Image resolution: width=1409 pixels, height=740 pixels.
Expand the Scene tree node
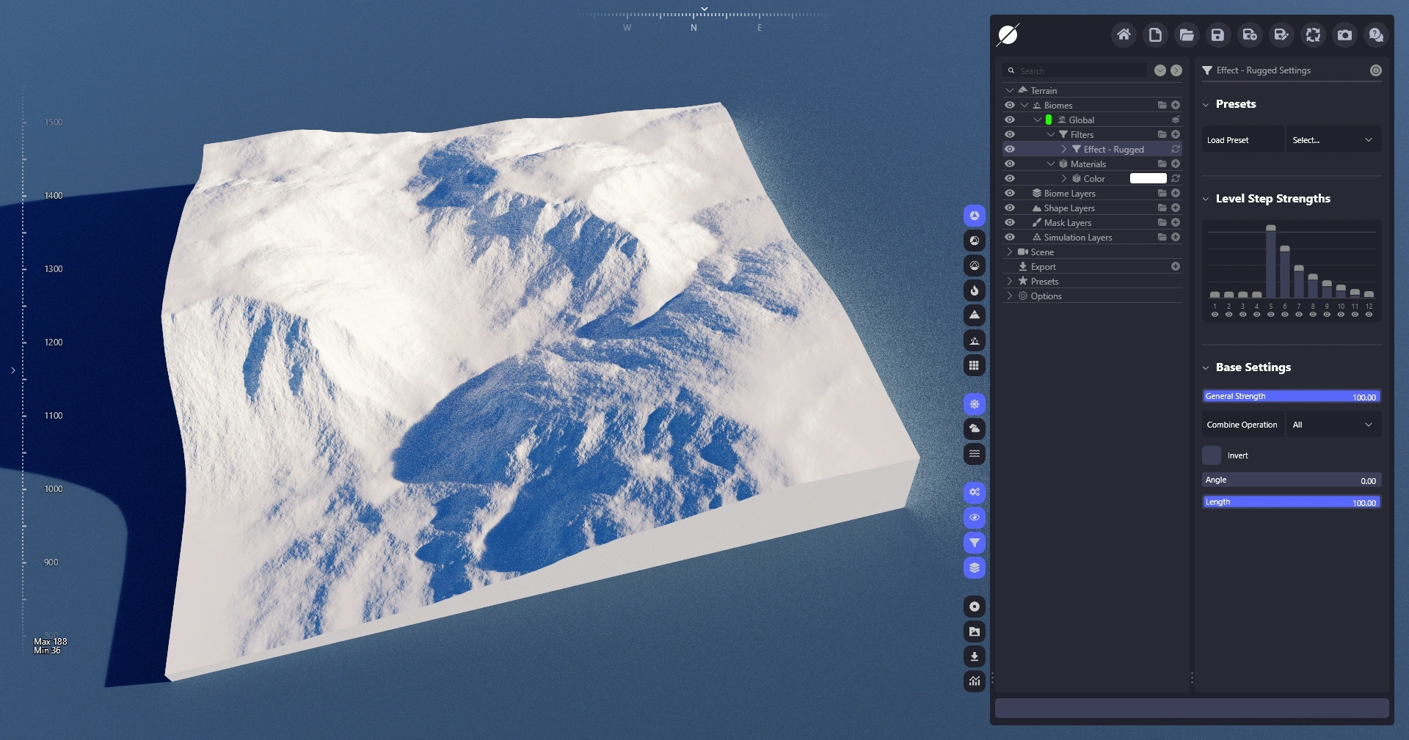1010,252
